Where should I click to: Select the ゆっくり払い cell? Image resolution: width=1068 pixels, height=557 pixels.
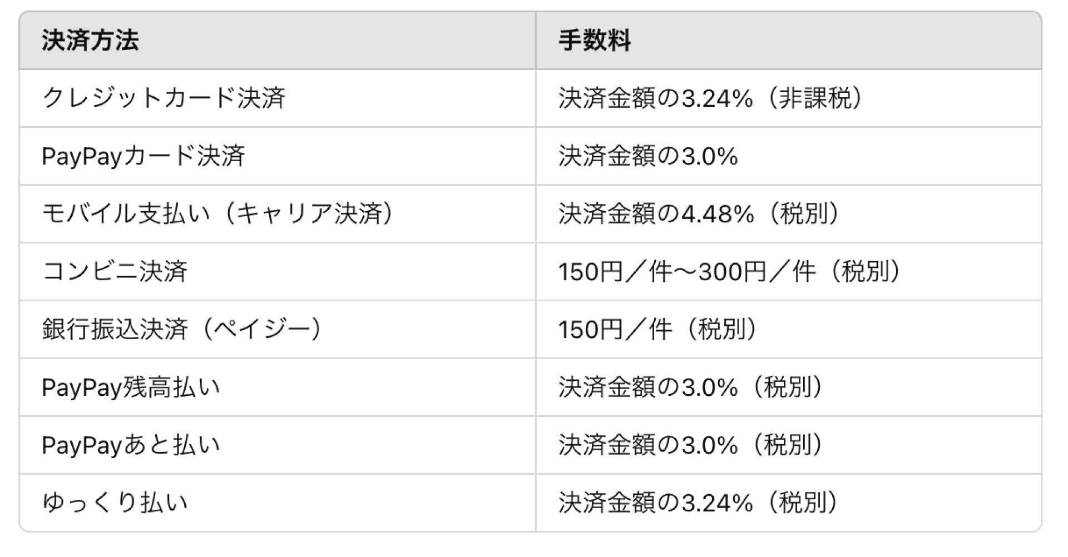[278, 503]
